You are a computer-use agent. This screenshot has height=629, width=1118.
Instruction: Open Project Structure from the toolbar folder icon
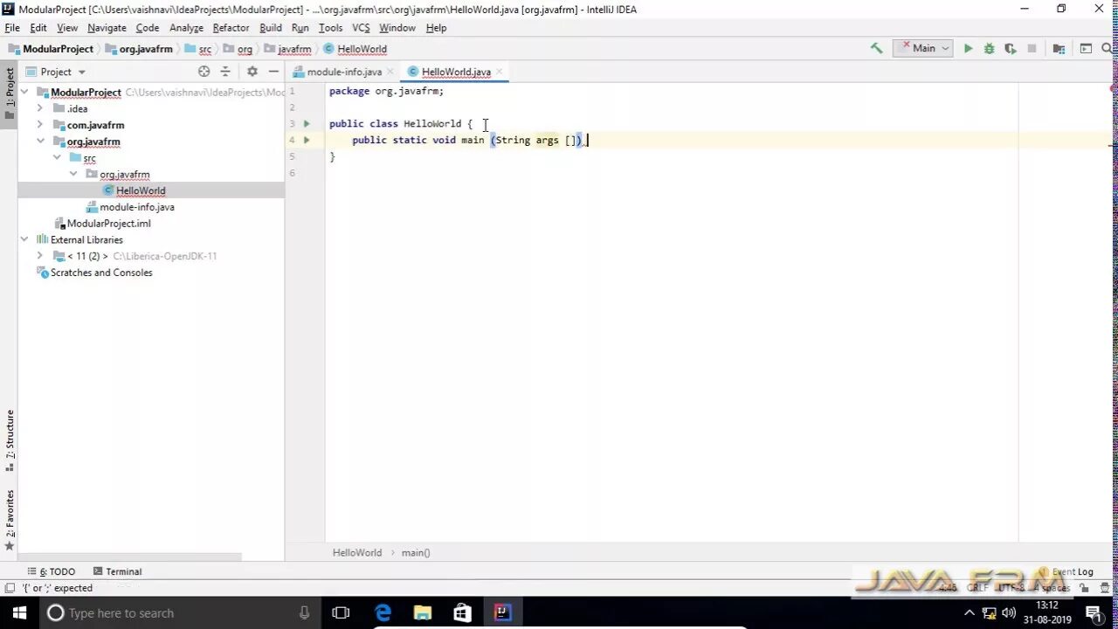(x=1059, y=49)
